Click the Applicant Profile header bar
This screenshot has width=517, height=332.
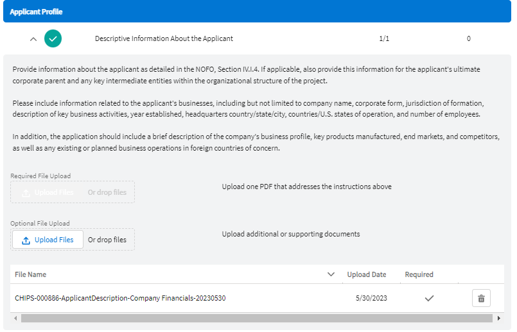pyautogui.click(x=258, y=12)
